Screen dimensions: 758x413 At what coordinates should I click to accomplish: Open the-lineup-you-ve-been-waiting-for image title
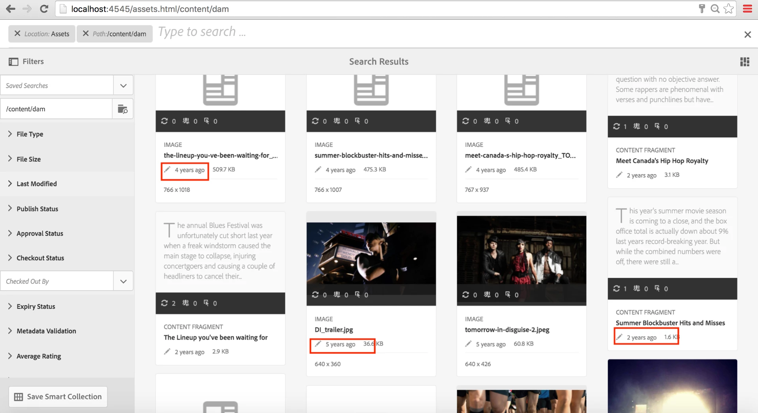tap(221, 156)
